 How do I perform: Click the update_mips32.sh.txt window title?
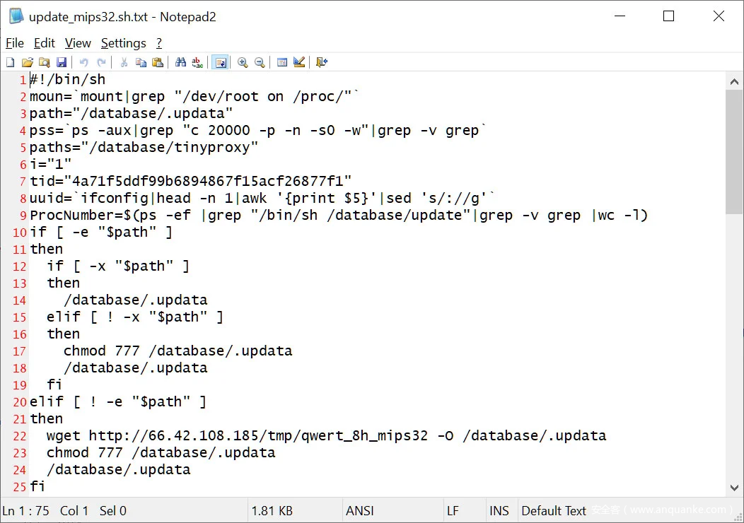tap(122, 16)
